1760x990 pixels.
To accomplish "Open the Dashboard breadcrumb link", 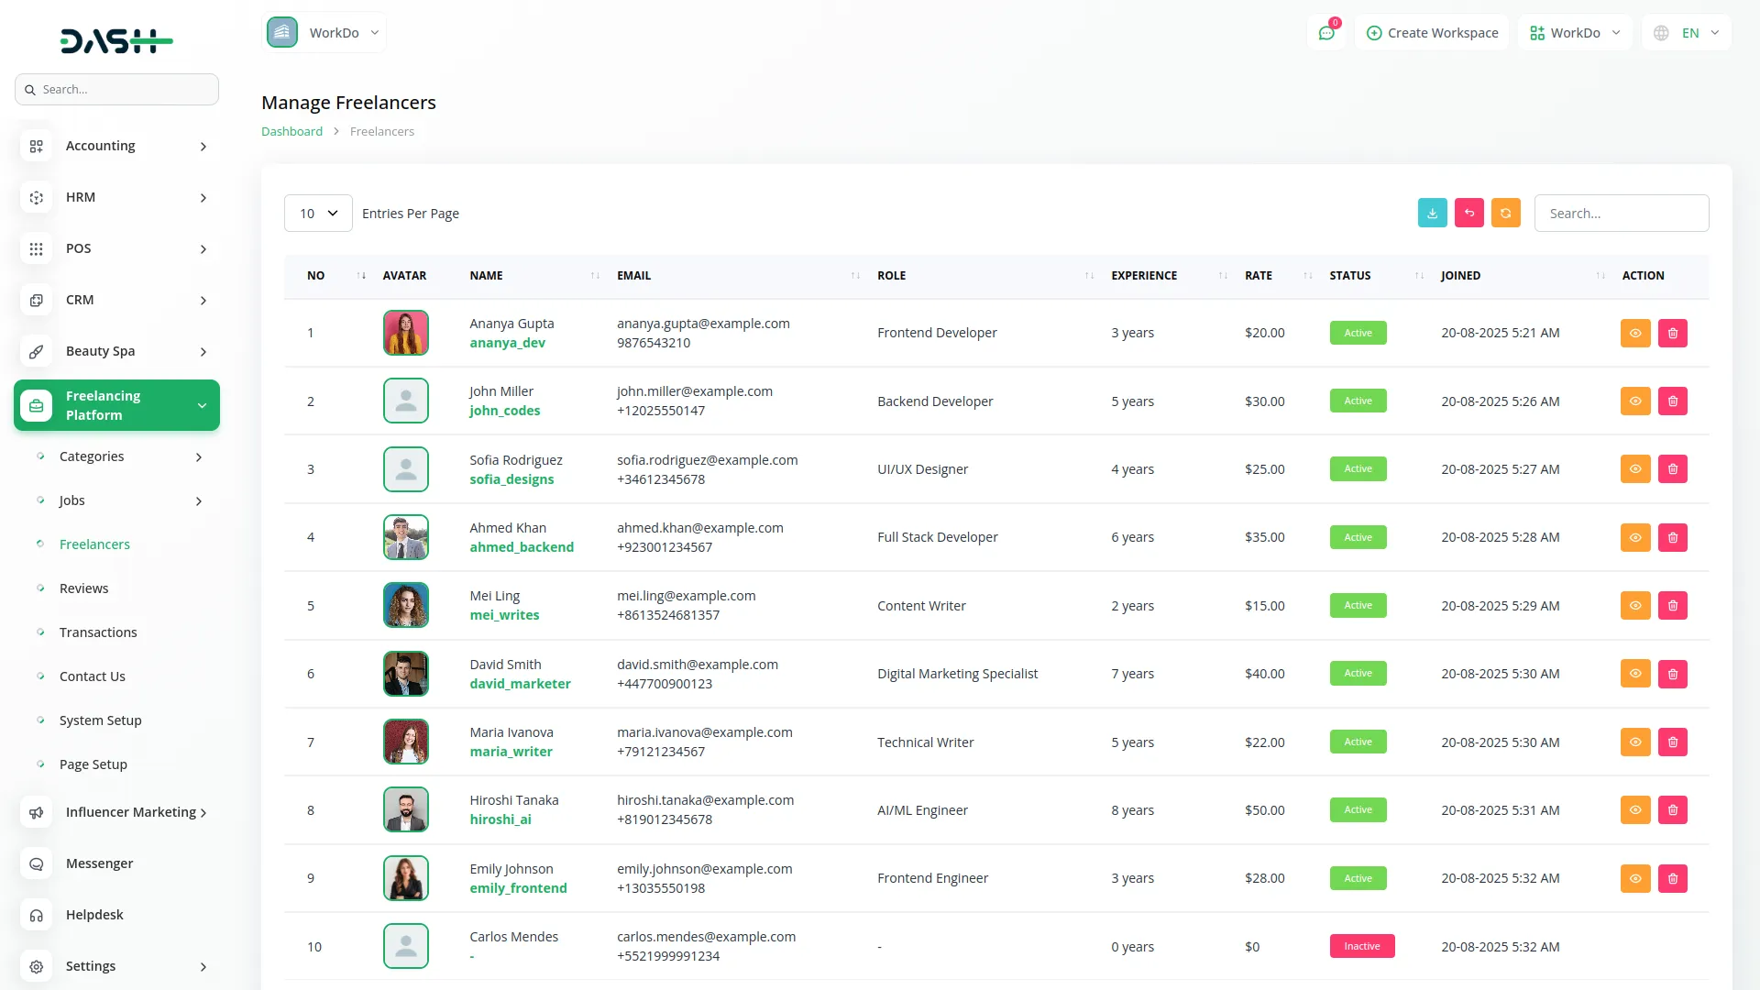I will point(291,131).
